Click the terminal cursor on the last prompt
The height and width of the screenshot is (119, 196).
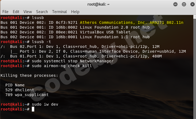(33, 109)
